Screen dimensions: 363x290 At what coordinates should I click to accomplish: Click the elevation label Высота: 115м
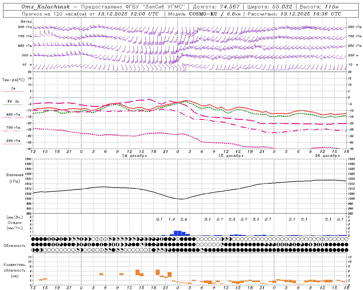pyautogui.click(x=319, y=7)
